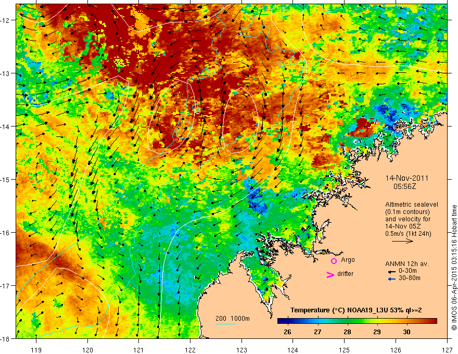Click the 'ANMN 12h av.' legend heading
Screen dimensions: 458x354
[x=407, y=264]
